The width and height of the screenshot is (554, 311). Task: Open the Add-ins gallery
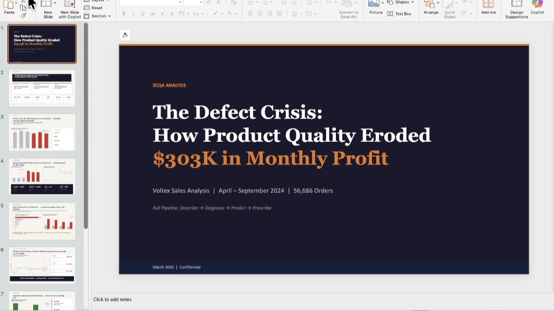(488, 7)
